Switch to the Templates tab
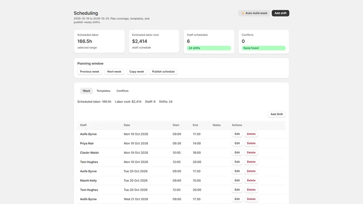 (x=103, y=91)
